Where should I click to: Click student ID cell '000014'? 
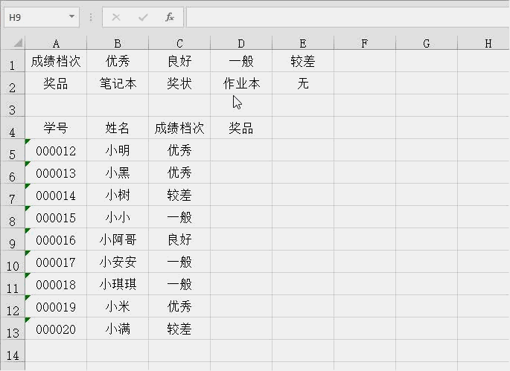tap(56, 196)
